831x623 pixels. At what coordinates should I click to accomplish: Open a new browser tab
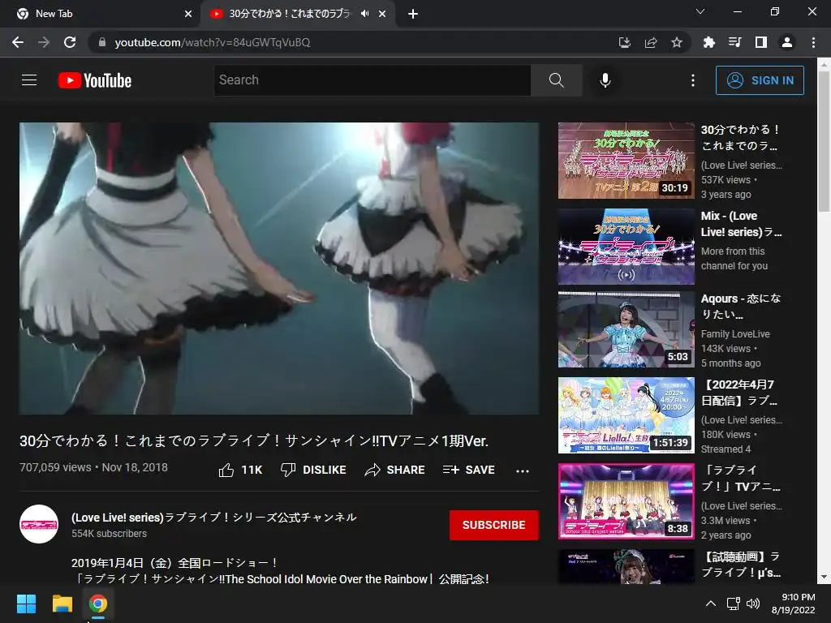coord(413,15)
